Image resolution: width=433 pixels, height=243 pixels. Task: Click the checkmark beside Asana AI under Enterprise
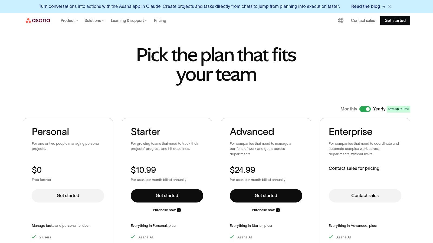pos(331,237)
